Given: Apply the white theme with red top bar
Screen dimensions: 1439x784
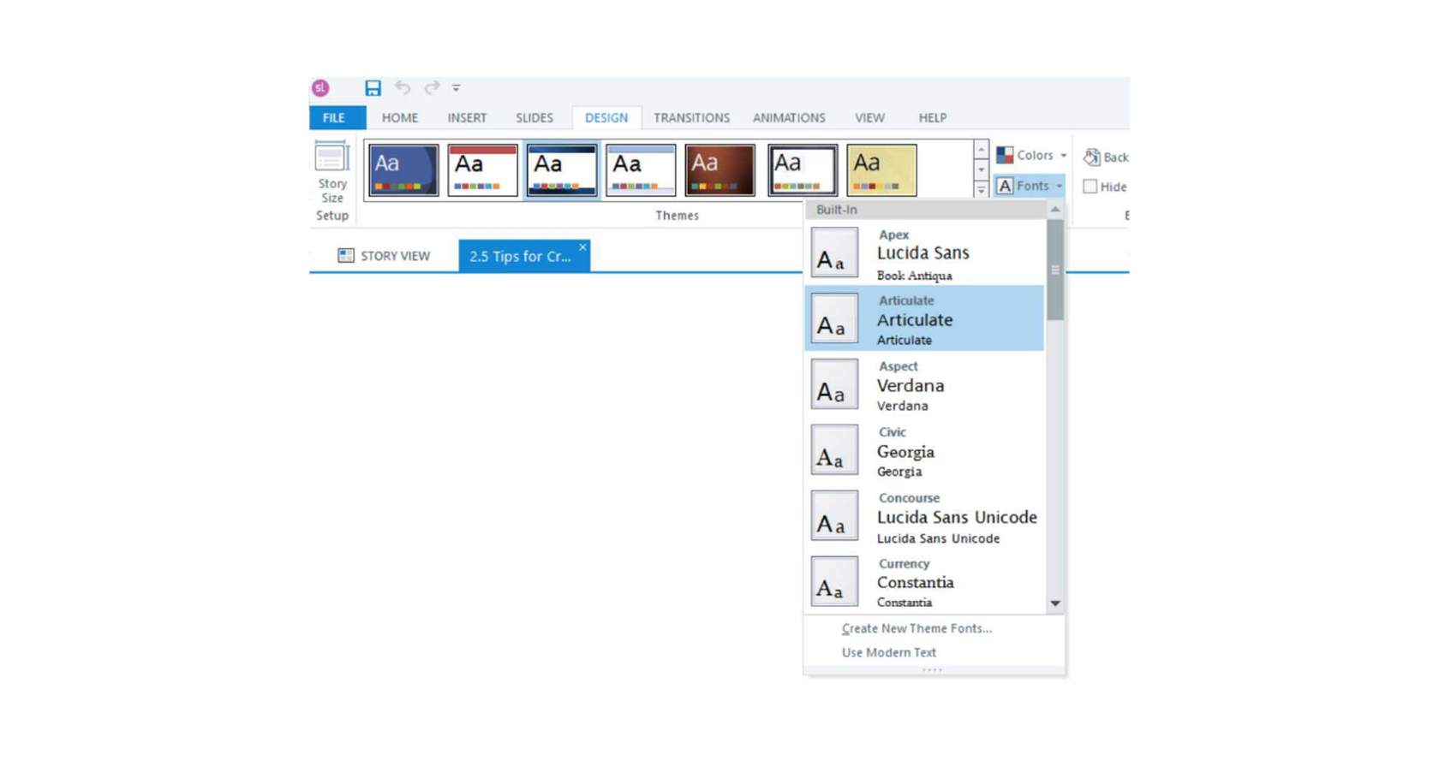Looking at the screenshot, I should point(482,170).
